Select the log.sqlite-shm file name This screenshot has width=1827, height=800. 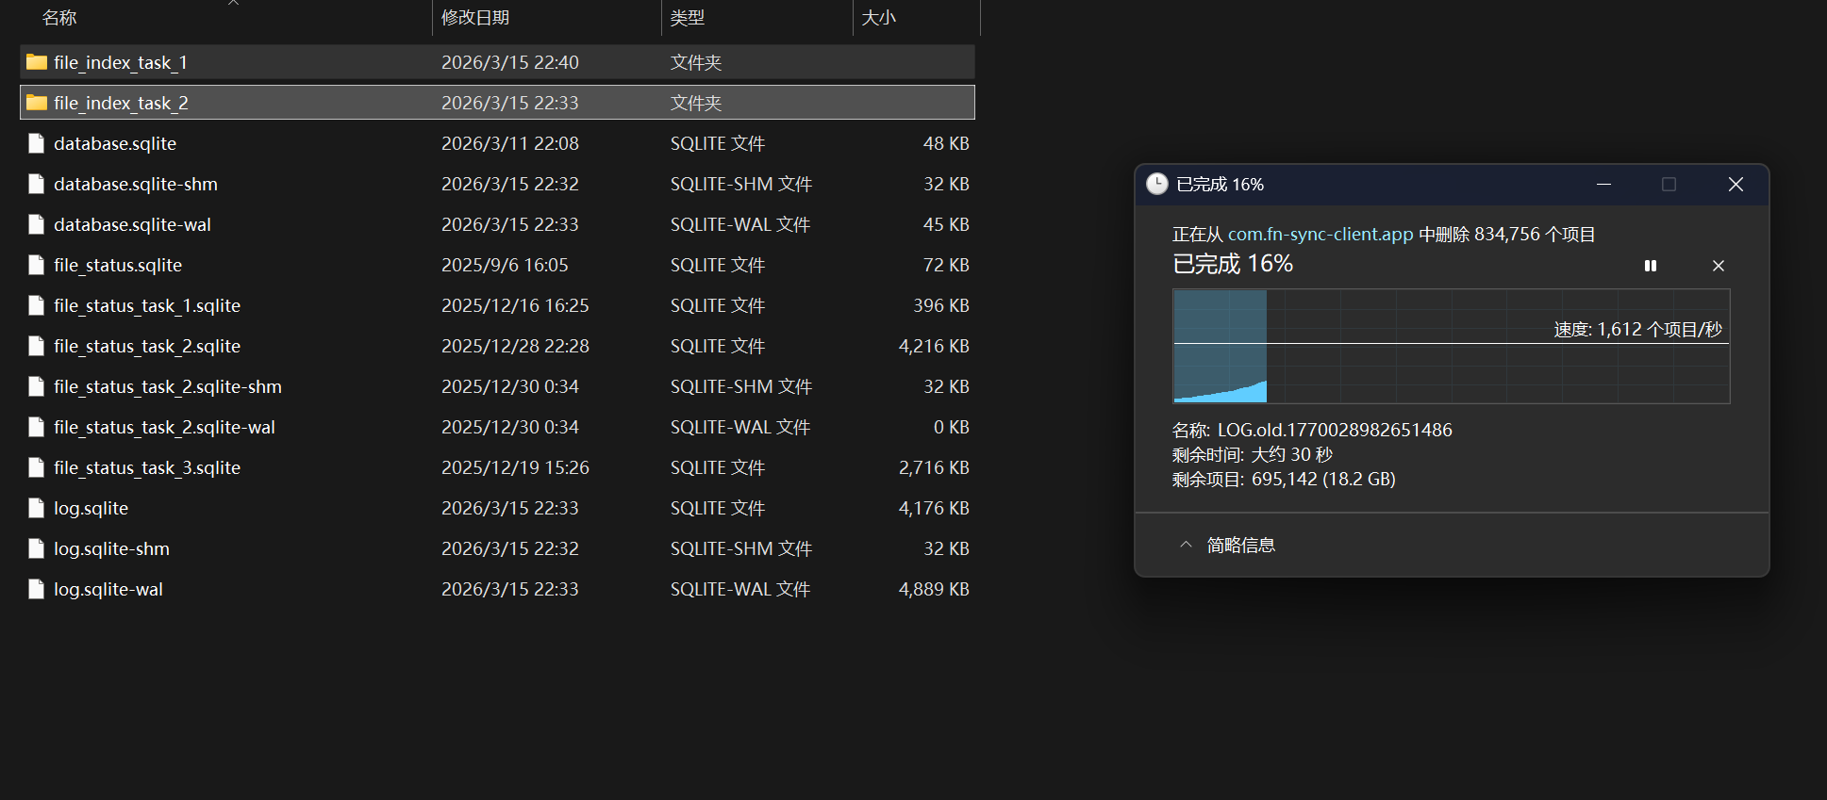[111, 548]
